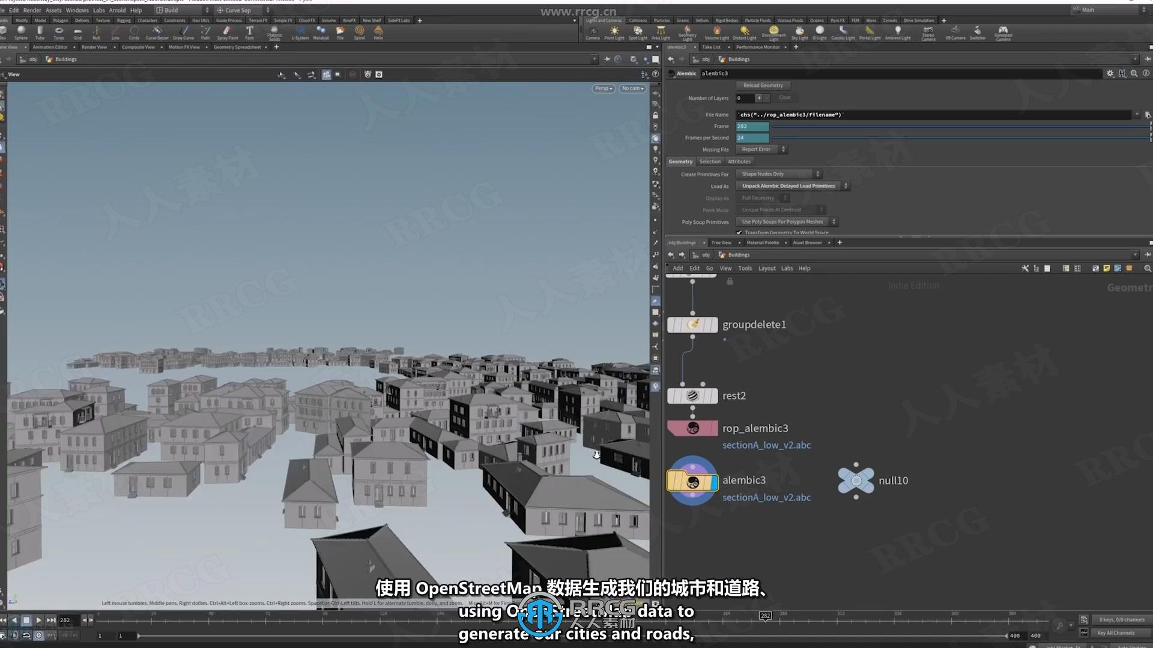Click sticky note icon in network editor toolbar
This screenshot has height=648, width=1153.
(1106, 268)
